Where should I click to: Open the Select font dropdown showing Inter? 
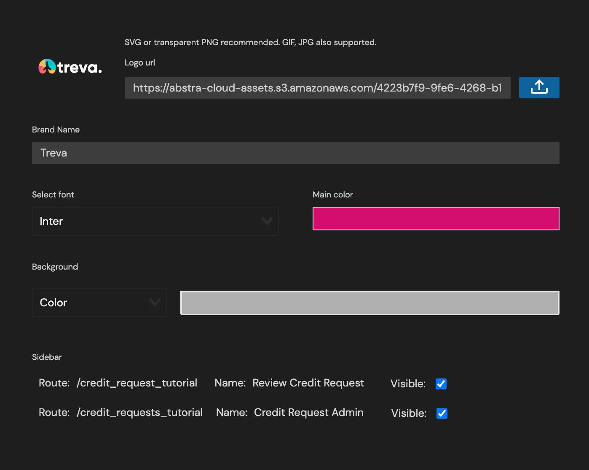[155, 221]
